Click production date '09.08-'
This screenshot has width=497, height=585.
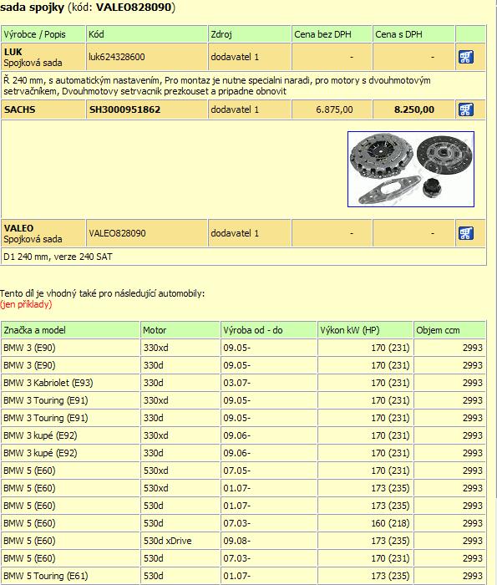coord(236,541)
